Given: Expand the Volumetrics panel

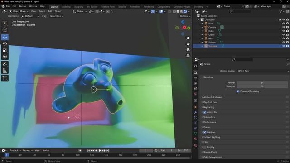Looking at the screenshot, I should [x=209, y=117].
